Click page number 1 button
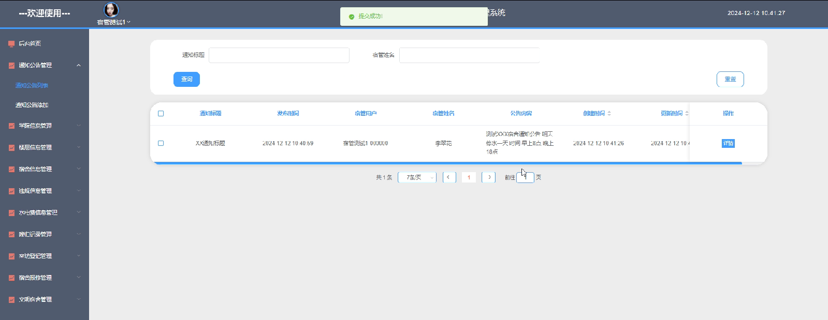Image resolution: width=828 pixels, height=320 pixels. tap(469, 177)
